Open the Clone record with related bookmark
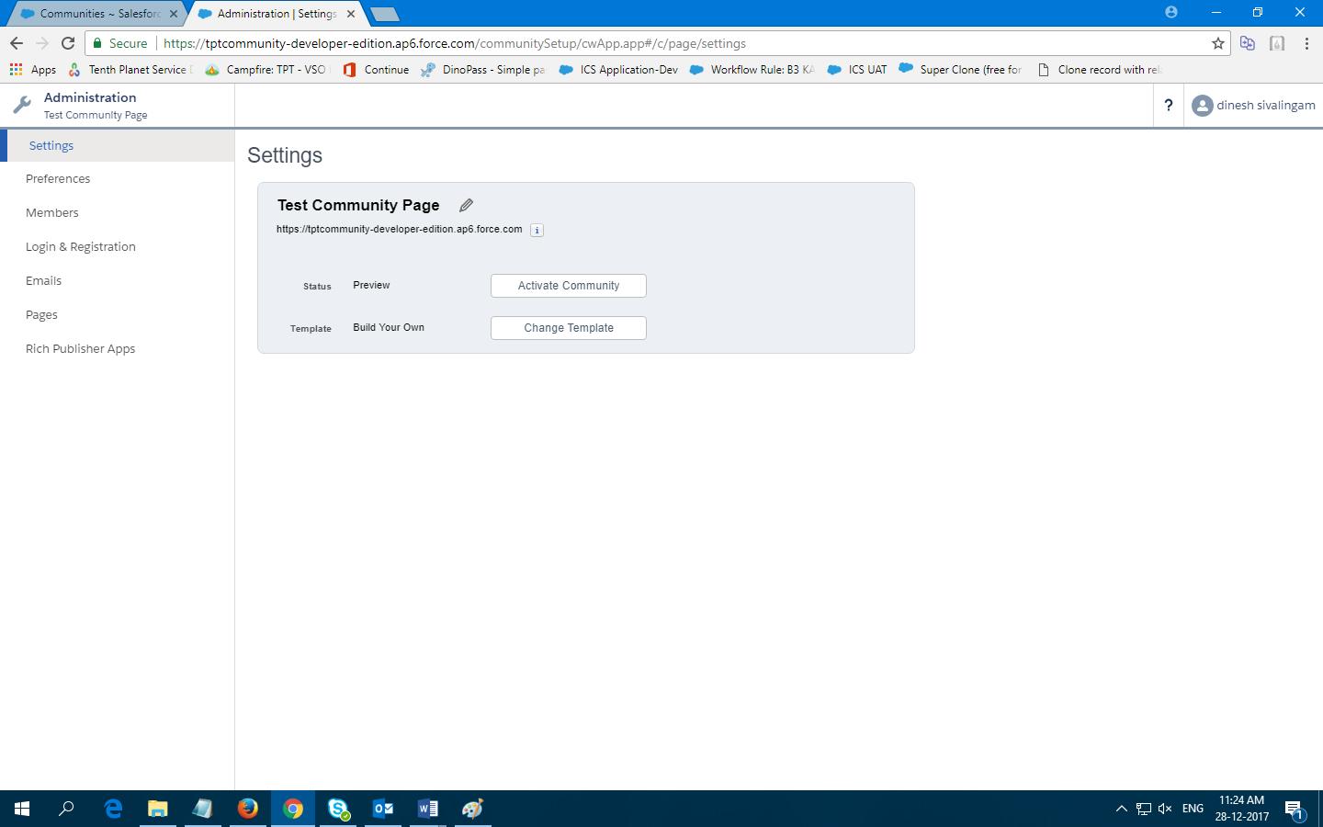 point(1100,70)
